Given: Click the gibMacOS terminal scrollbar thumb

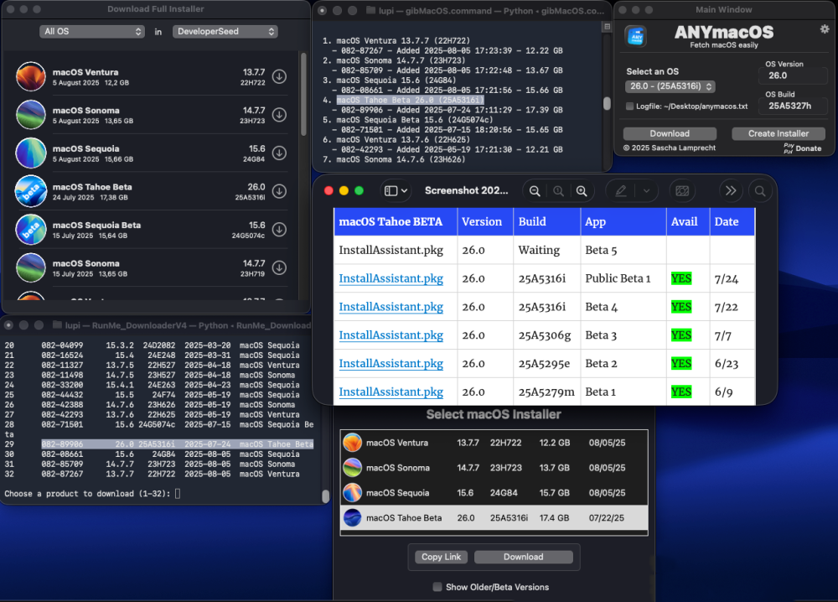Looking at the screenshot, I should click(x=607, y=103).
